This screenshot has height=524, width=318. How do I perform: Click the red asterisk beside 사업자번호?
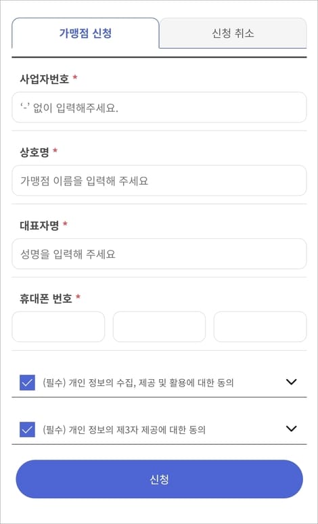[x=75, y=77]
